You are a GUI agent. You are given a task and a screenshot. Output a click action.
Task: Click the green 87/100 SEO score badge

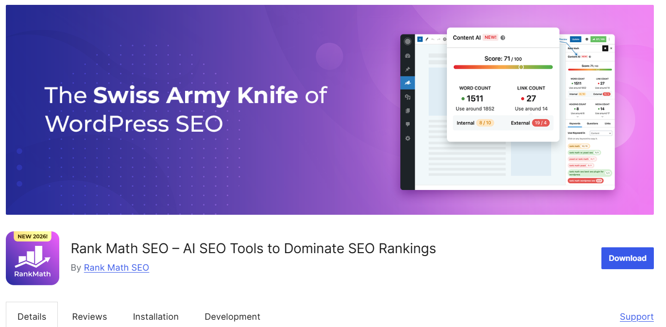pos(598,39)
